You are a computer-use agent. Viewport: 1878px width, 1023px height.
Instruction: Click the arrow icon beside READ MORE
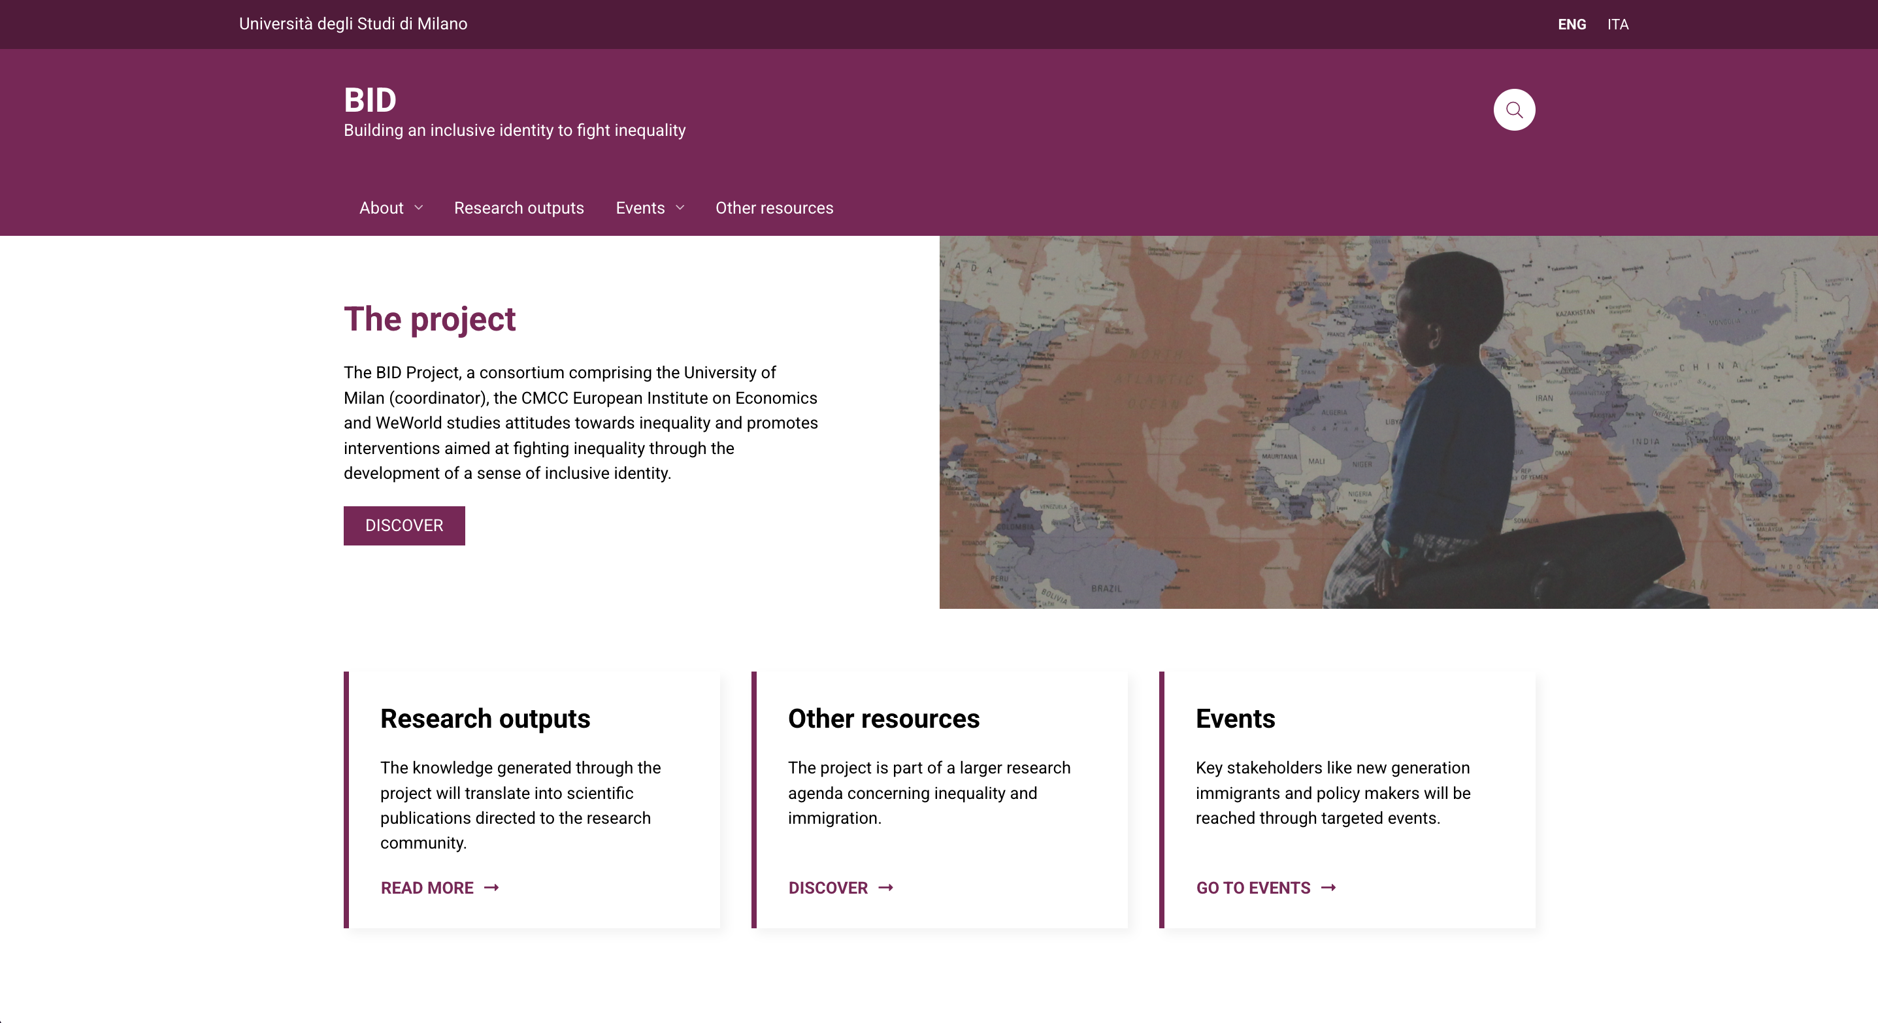click(491, 888)
